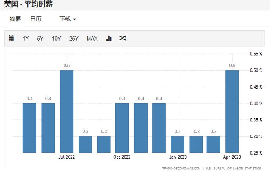Click the compare shuffle arrows icon
The width and height of the screenshot is (270, 171).
pos(123,38)
